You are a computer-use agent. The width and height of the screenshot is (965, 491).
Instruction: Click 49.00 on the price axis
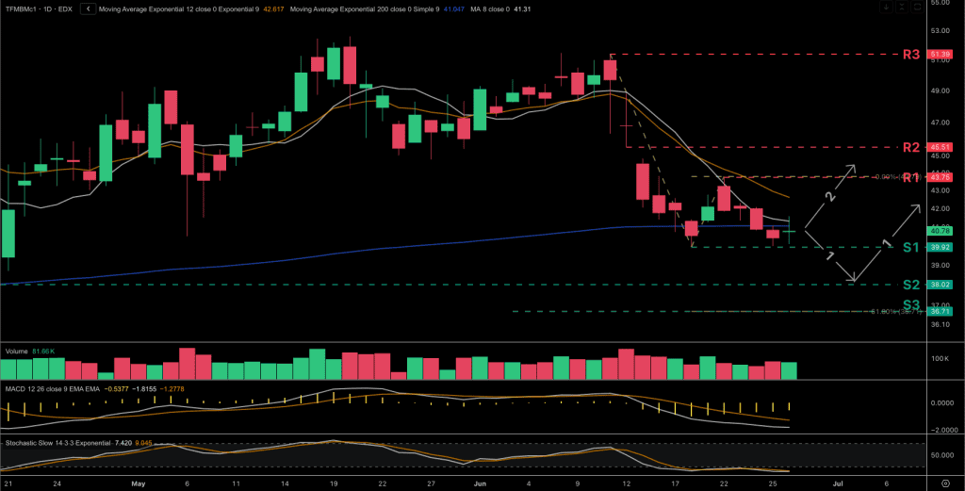(x=940, y=91)
